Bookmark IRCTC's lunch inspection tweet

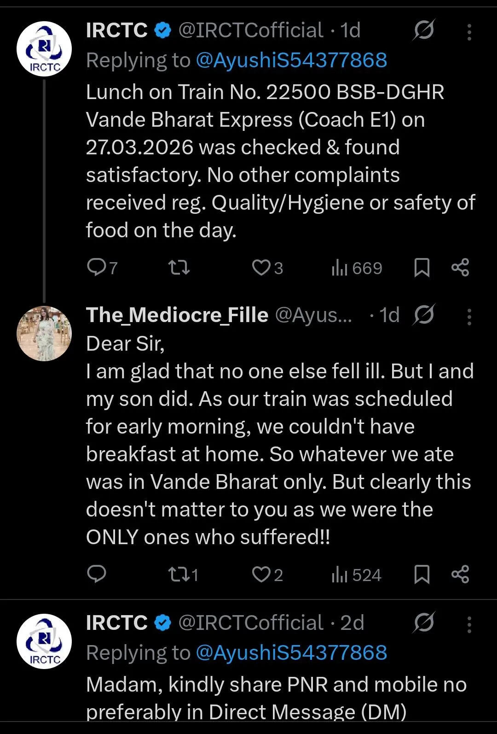(422, 267)
